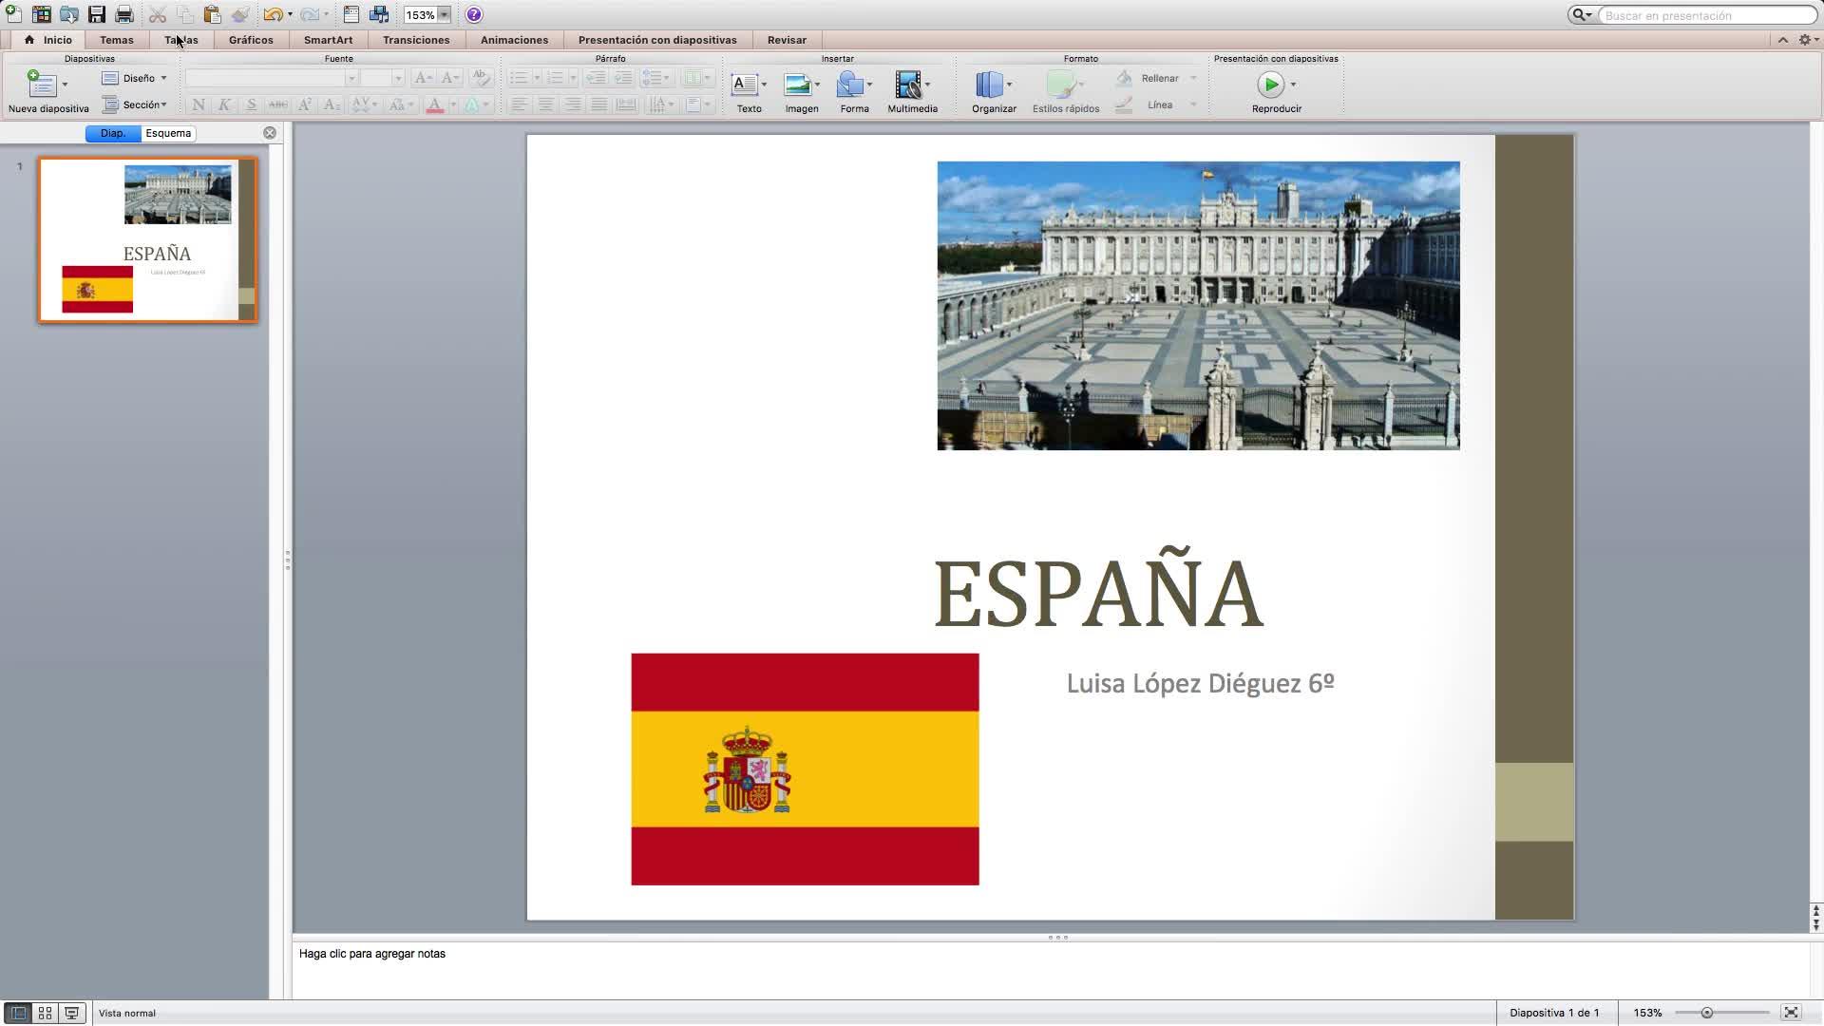The width and height of the screenshot is (1824, 1026).
Task: Open the Transiciones ribbon tab
Action: coord(416,40)
